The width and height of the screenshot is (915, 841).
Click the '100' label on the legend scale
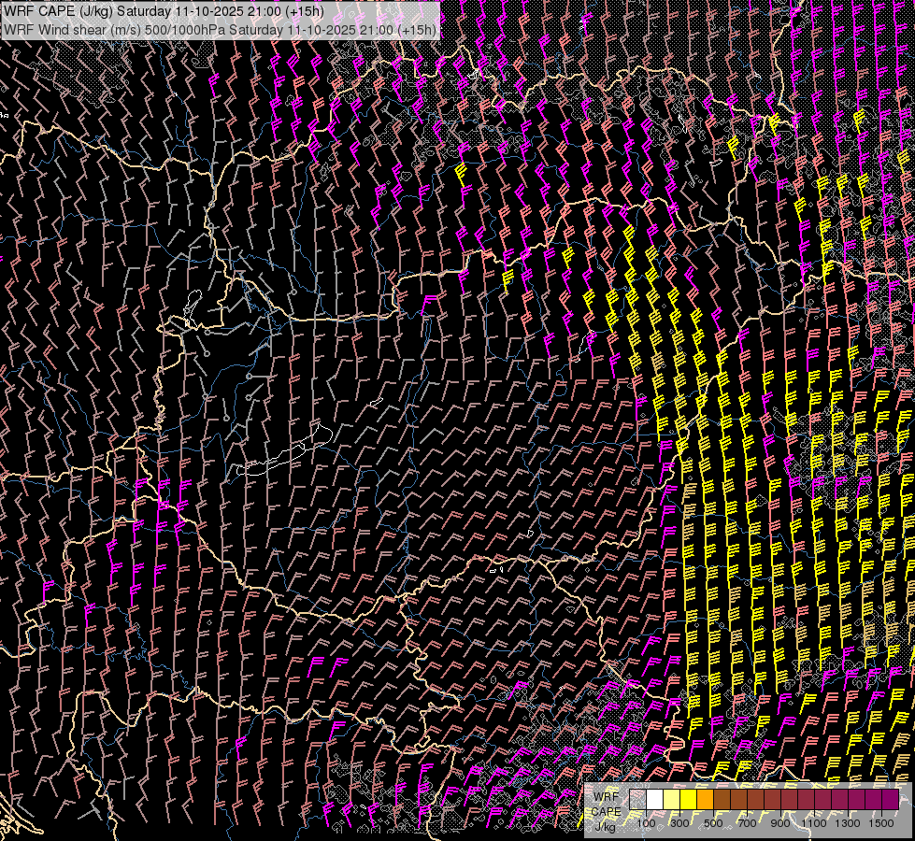pos(646,823)
